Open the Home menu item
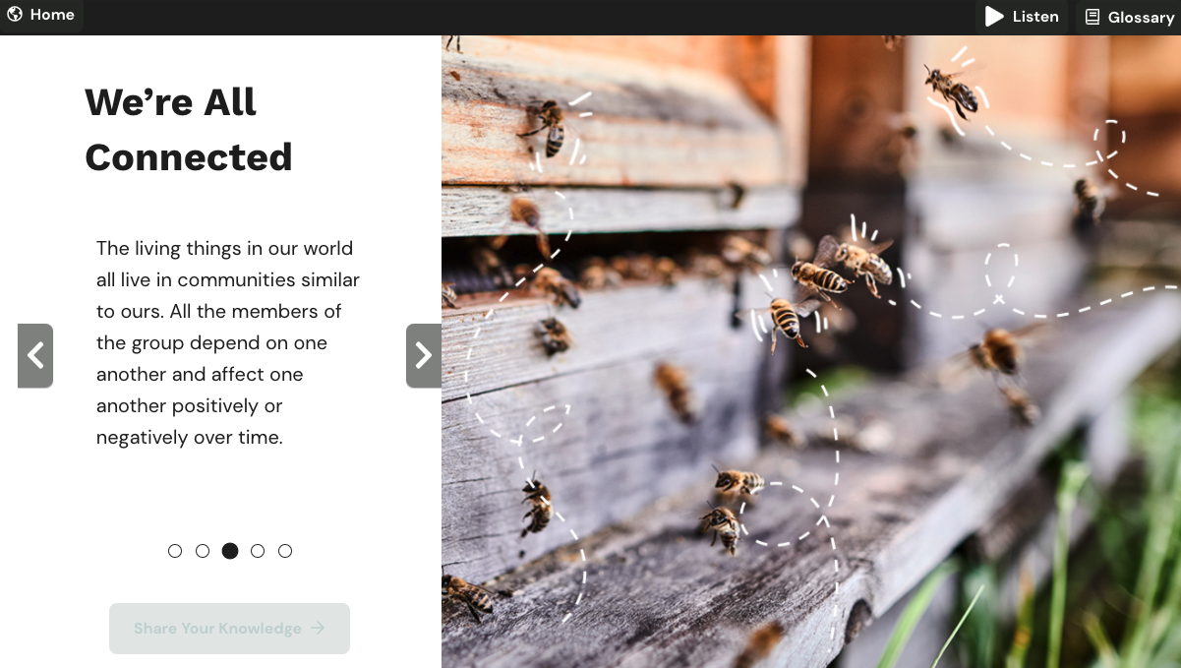The height and width of the screenshot is (668, 1181). (41, 15)
